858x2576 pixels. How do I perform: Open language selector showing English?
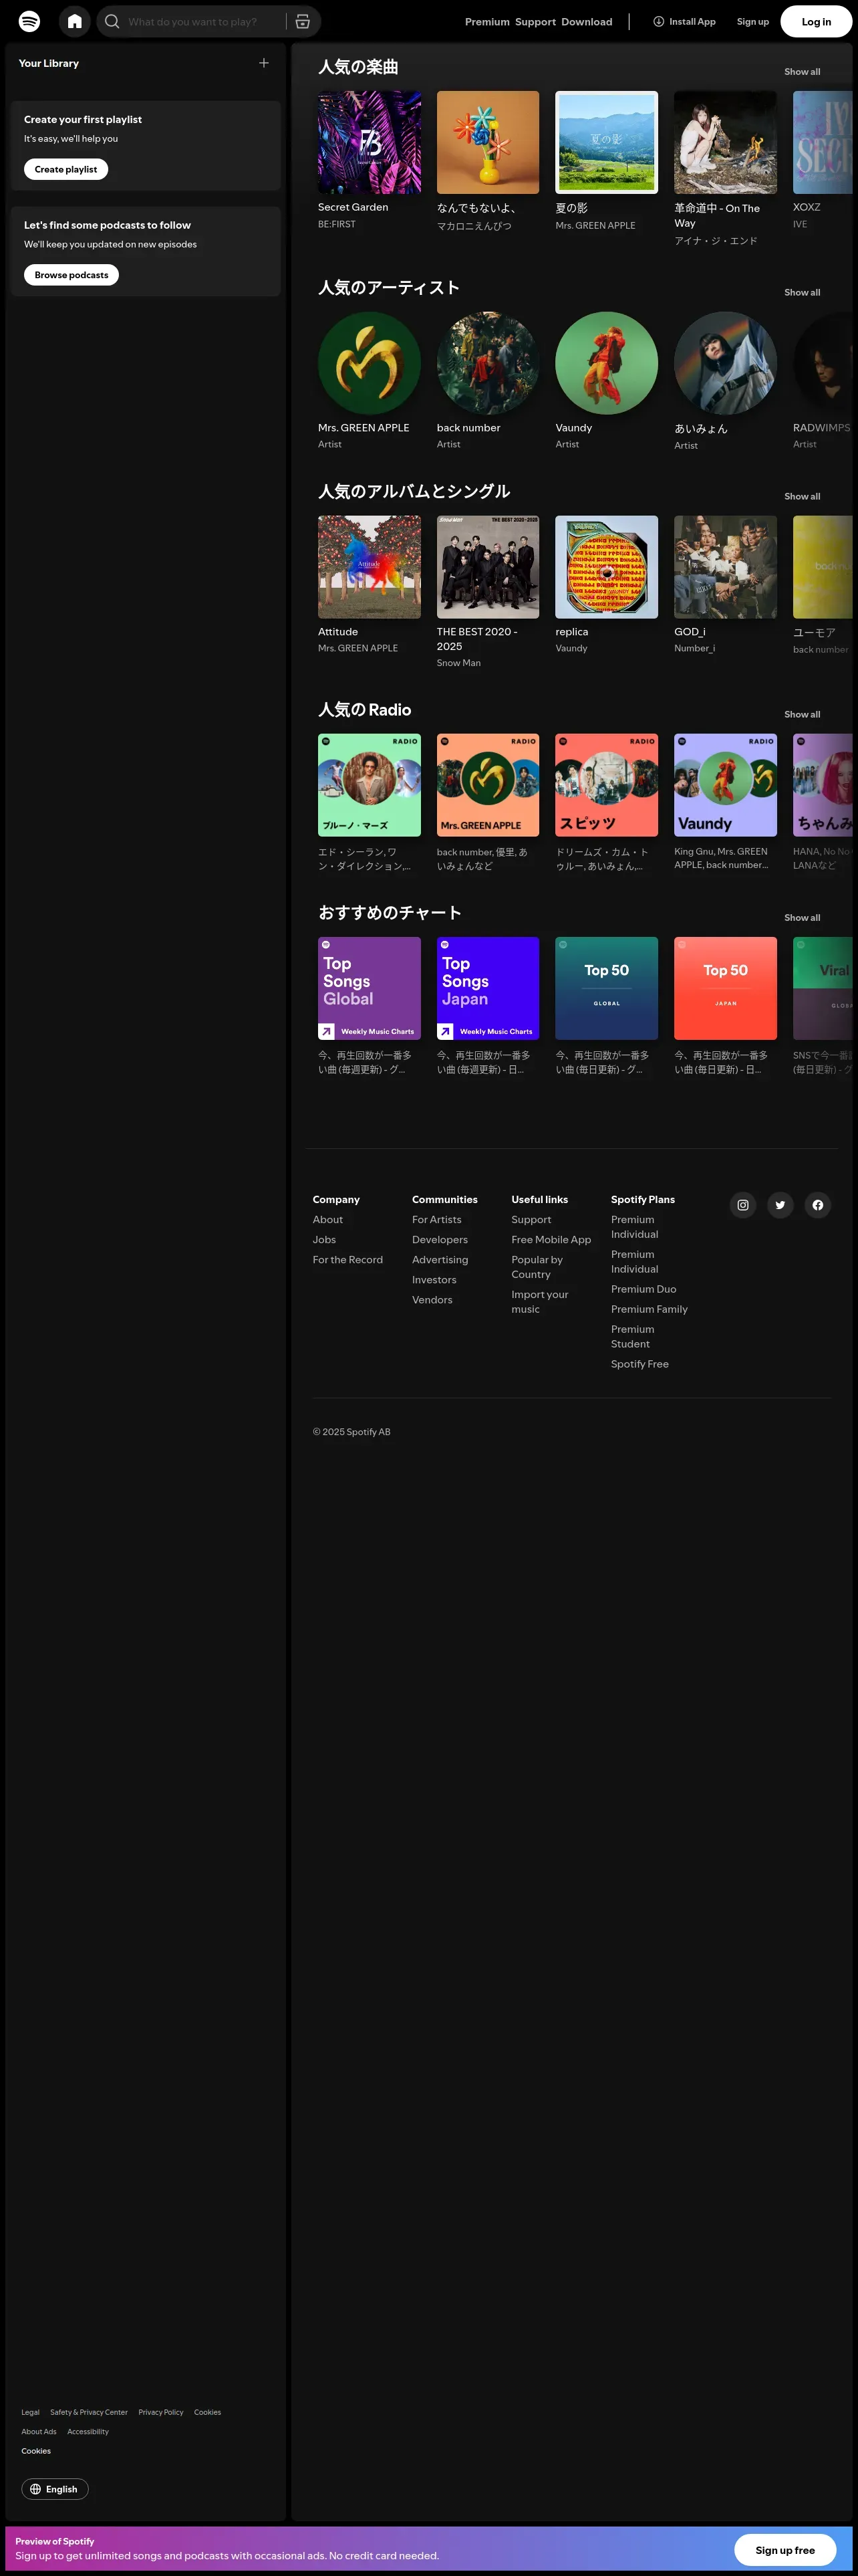click(x=55, y=2489)
